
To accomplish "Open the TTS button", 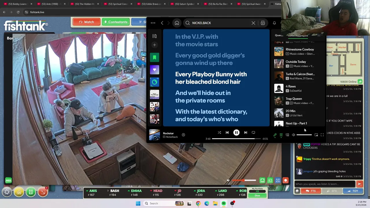I will click(x=311, y=191).
